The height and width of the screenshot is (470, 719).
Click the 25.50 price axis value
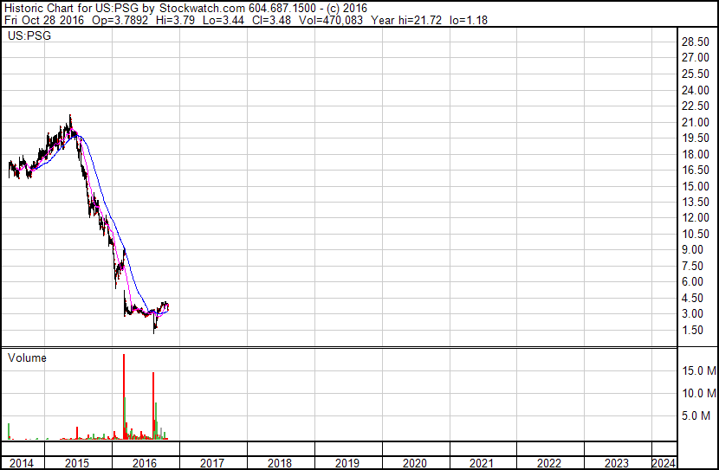[x=696, y=74]
